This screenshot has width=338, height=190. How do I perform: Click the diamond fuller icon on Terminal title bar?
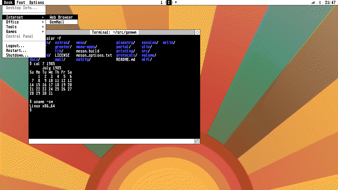click(197, 32)
